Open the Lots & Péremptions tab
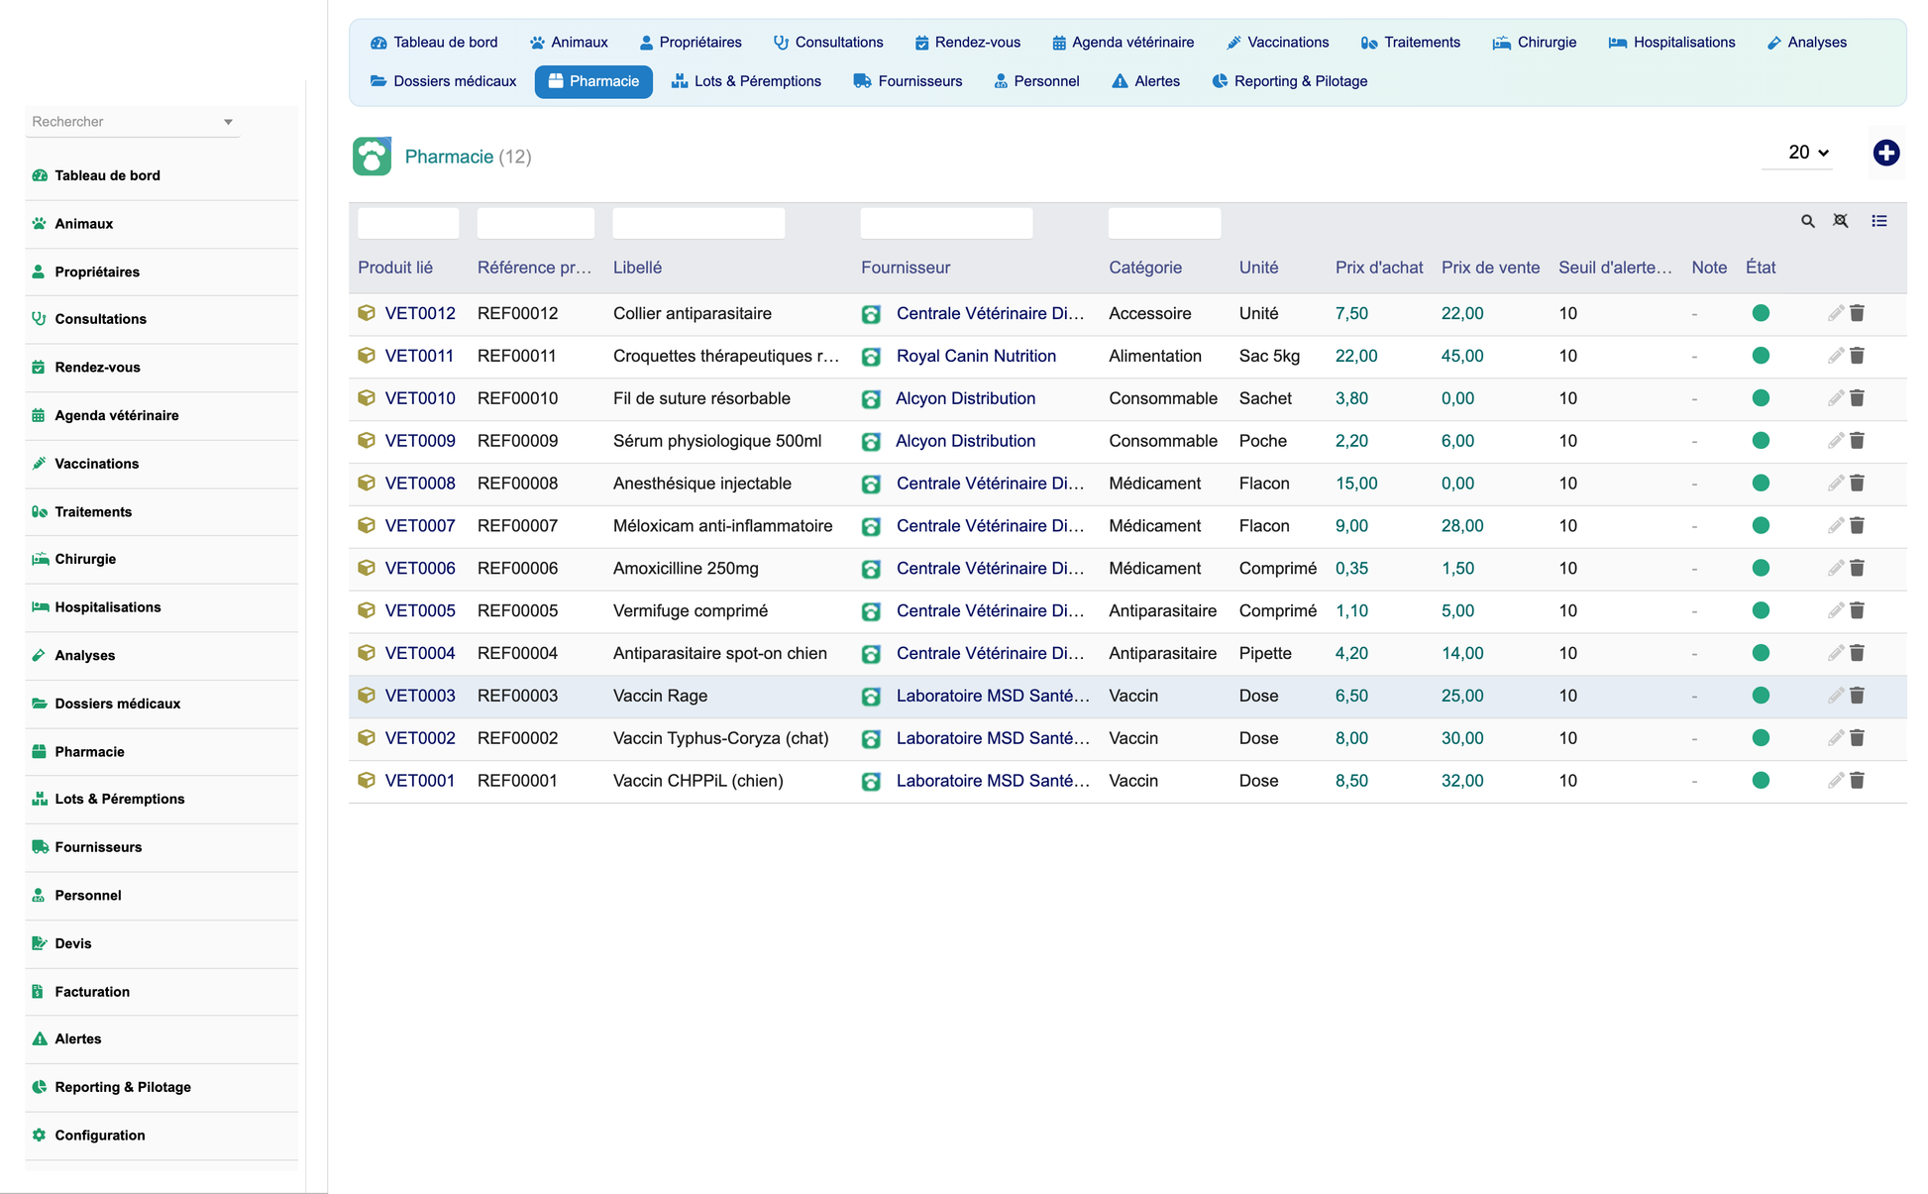This screenshot has width=1928, height=1194. point(746,81)
